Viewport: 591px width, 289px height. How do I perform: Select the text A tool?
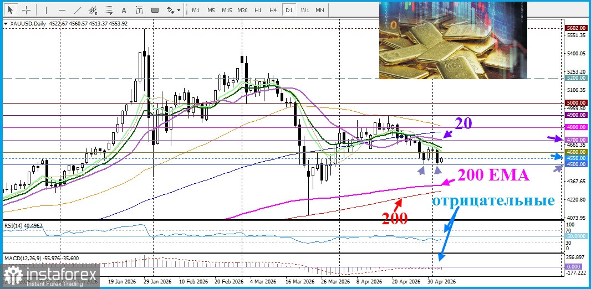click(124, 10)
